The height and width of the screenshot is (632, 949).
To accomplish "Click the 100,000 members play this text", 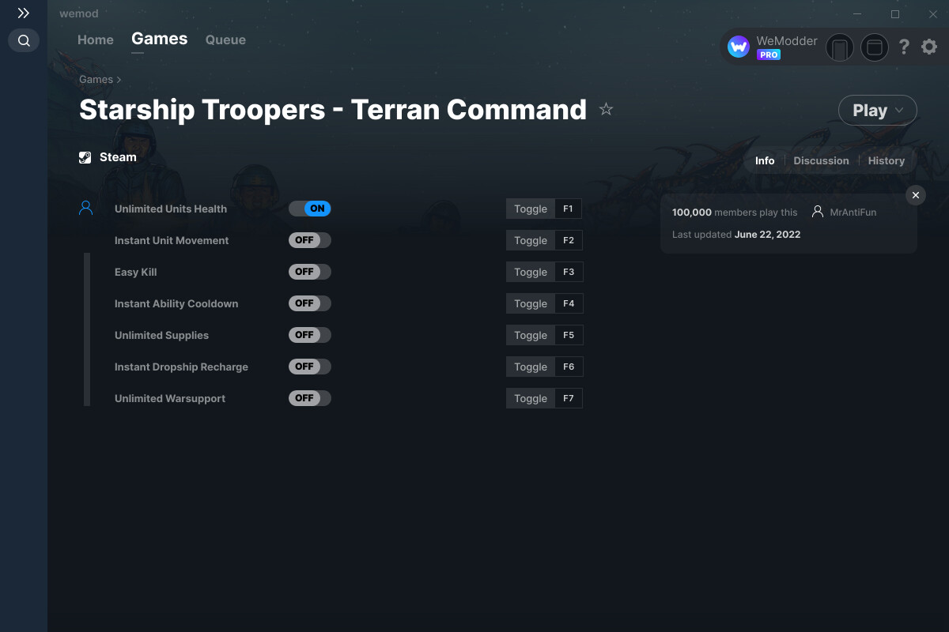I will tap(735, 212).
